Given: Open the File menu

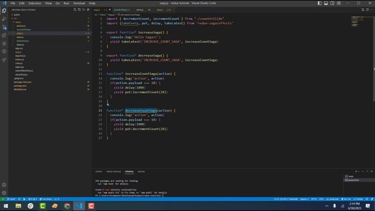Looking at the screenshot, I should [13, 3].
